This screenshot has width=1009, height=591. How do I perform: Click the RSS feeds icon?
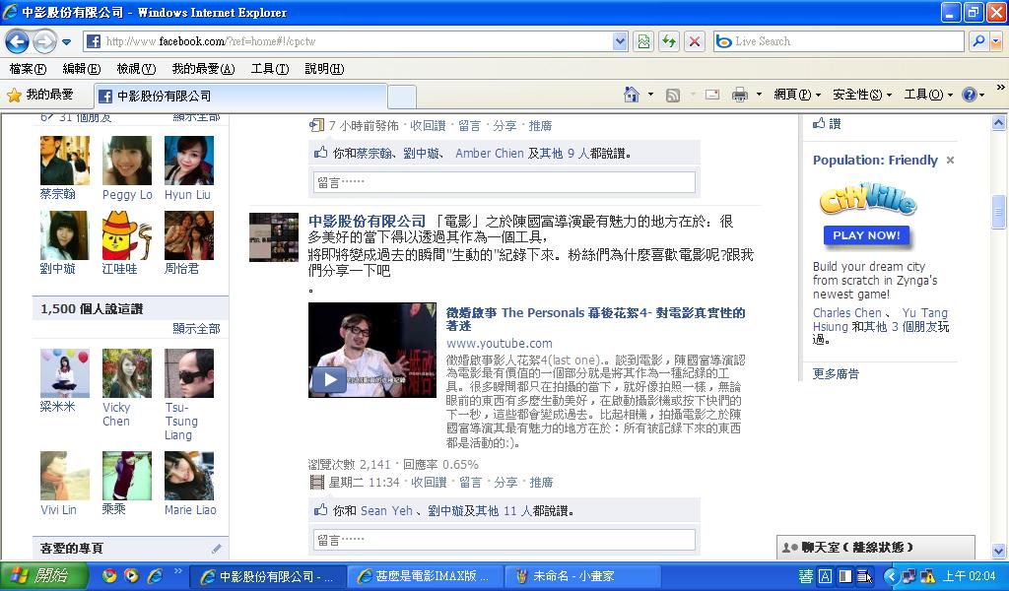(672, 96)
